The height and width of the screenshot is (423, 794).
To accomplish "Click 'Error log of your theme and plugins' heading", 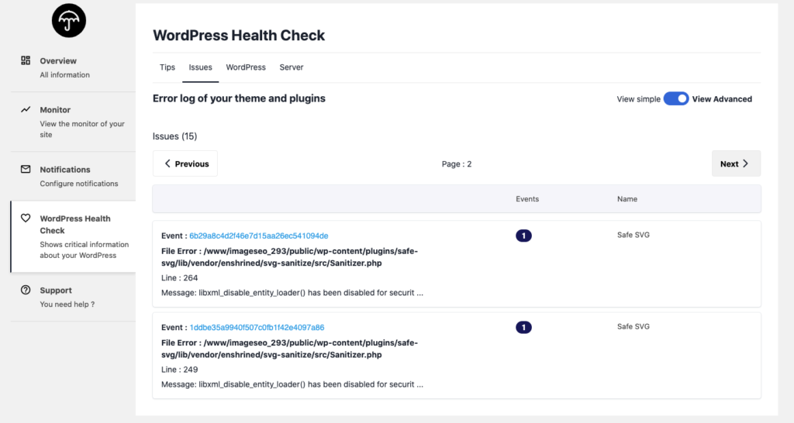I will click(239, 98).
